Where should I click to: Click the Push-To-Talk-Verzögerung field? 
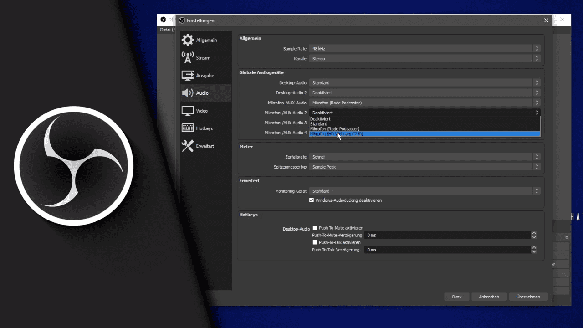pyautogui.click(x=447, y=250)
